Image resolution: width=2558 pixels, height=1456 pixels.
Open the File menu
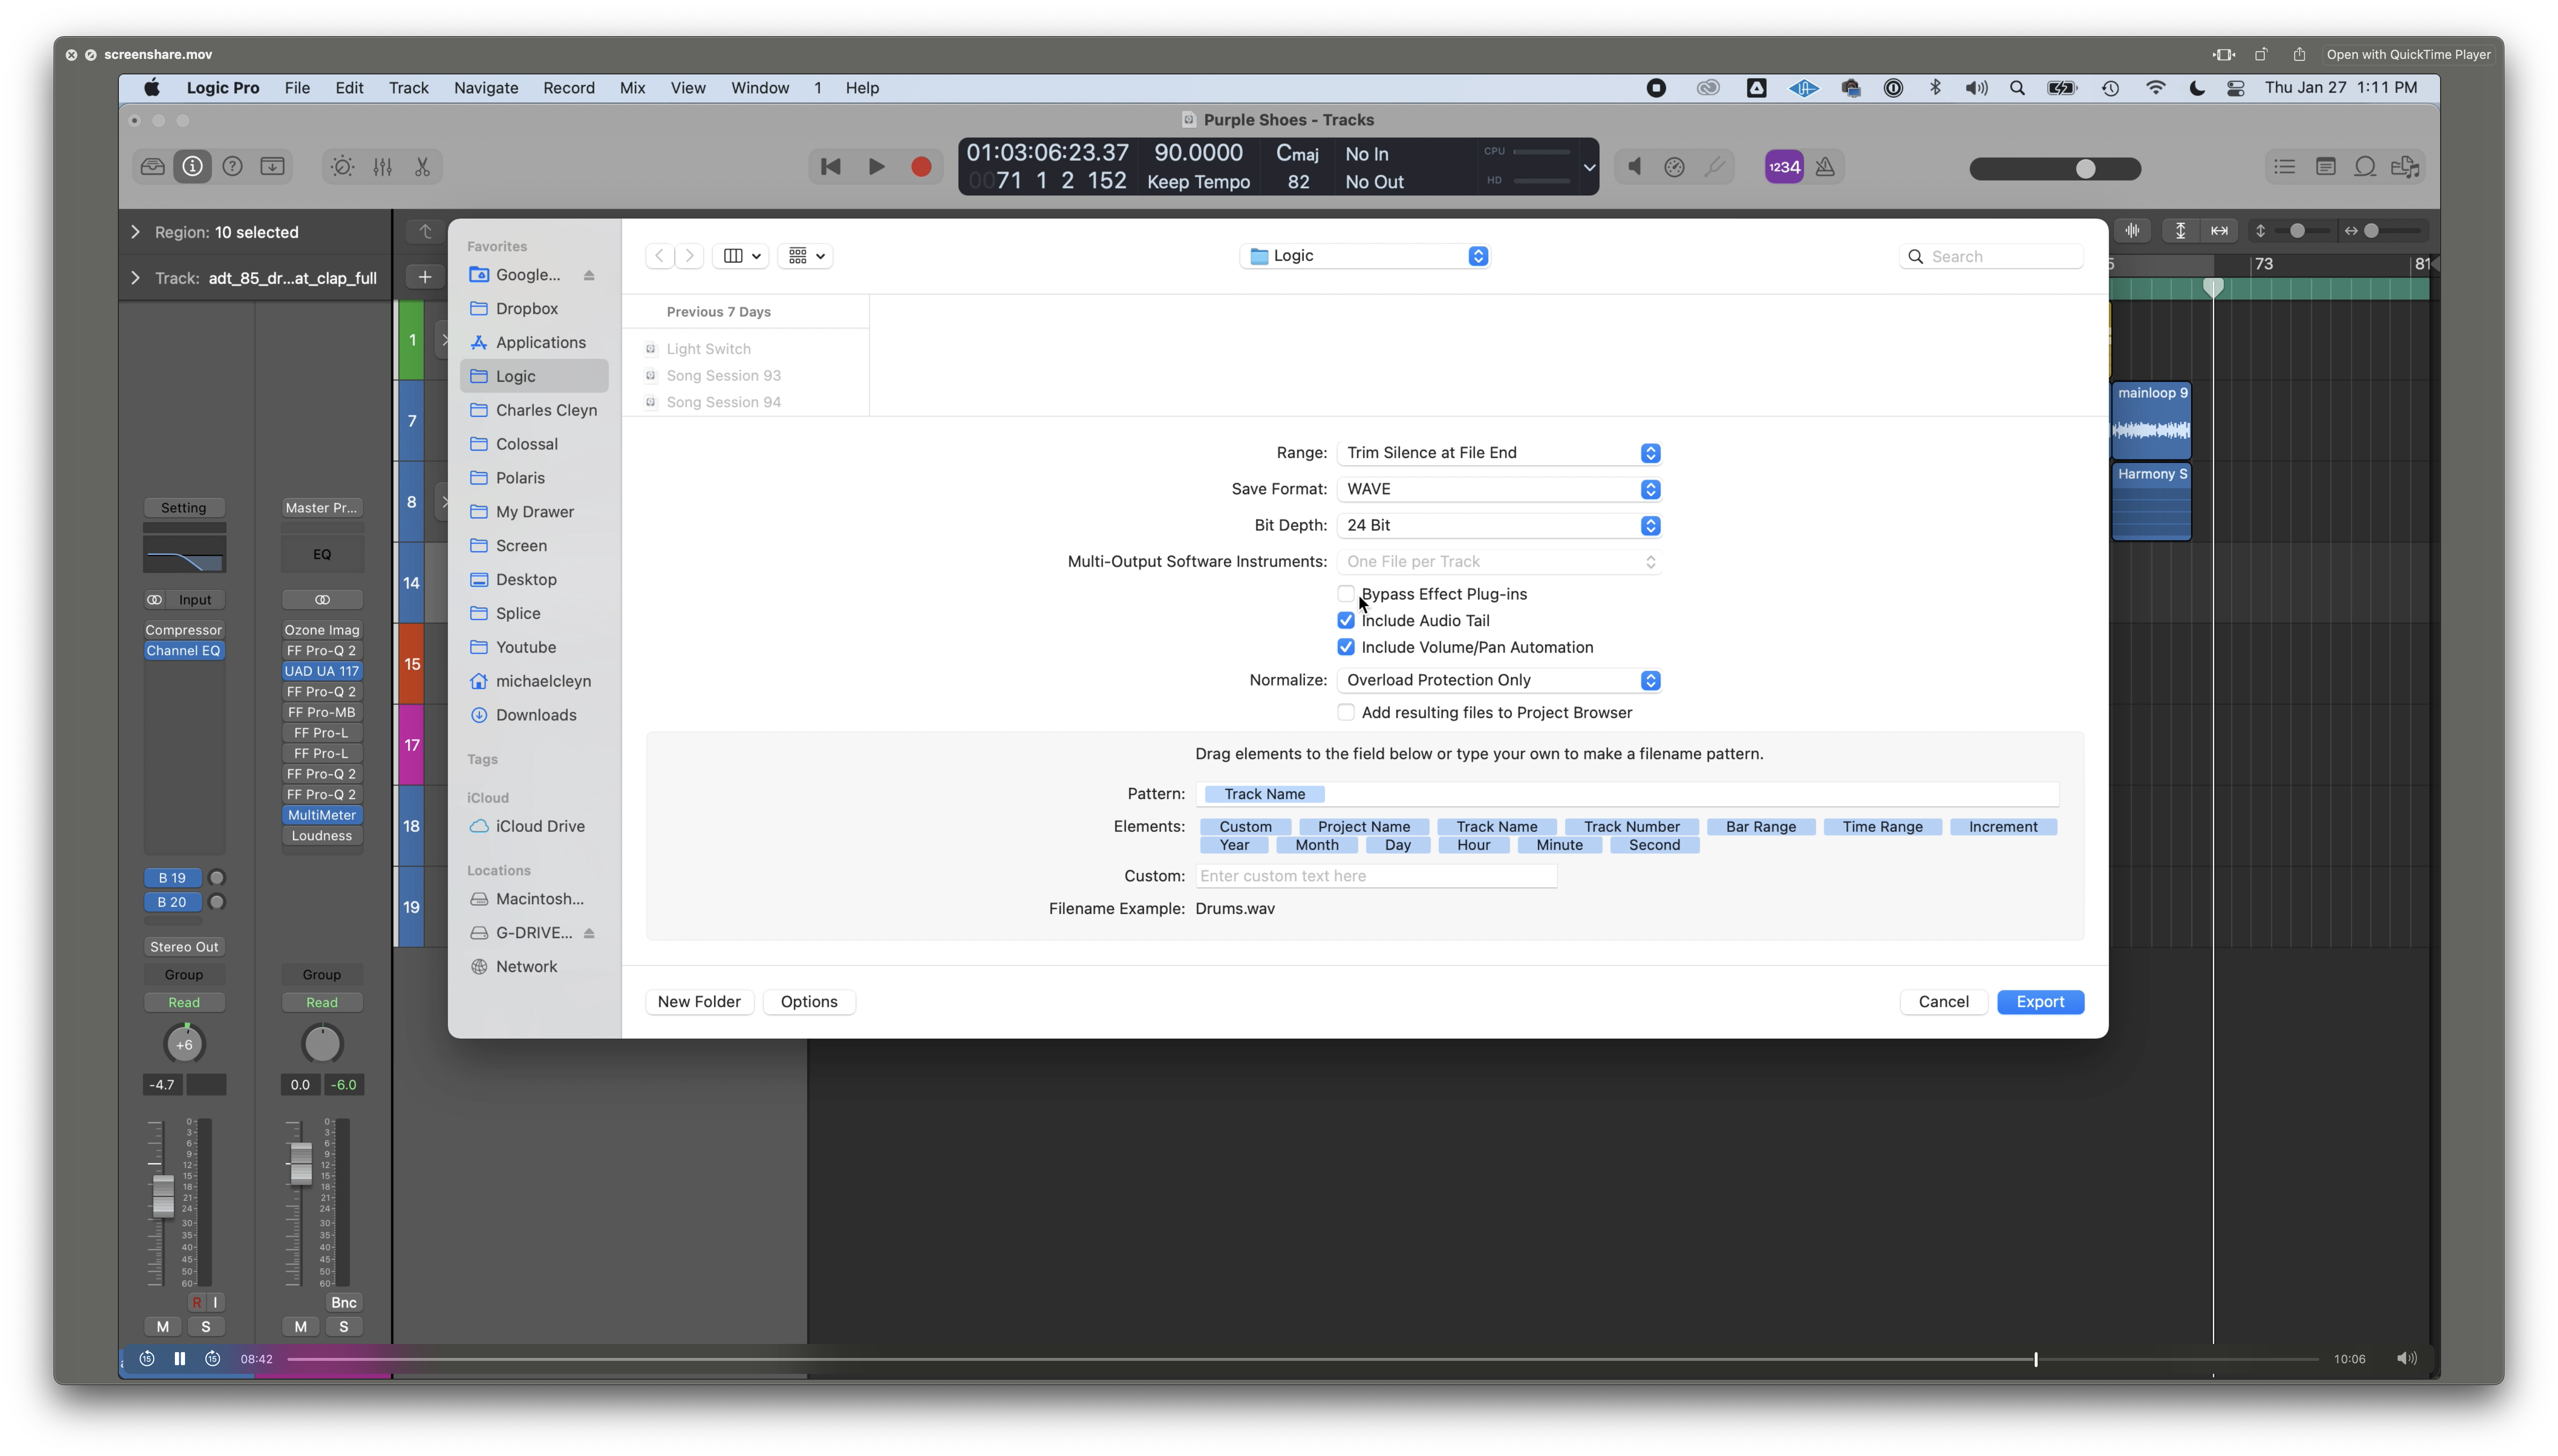pyautogui.click(x=297, y=88)
